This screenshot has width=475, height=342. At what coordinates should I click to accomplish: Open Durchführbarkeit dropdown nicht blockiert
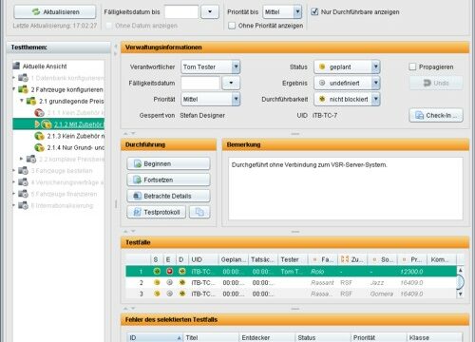(x=375, y=99)
